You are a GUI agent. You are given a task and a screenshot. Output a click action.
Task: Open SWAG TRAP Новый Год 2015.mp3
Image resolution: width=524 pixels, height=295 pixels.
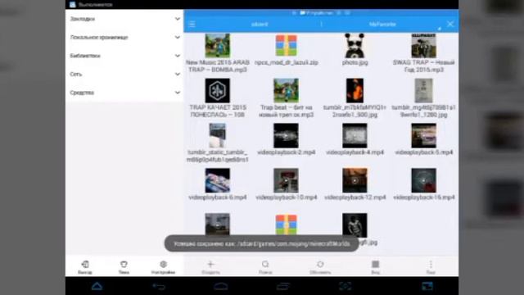(x=424, y=53)
